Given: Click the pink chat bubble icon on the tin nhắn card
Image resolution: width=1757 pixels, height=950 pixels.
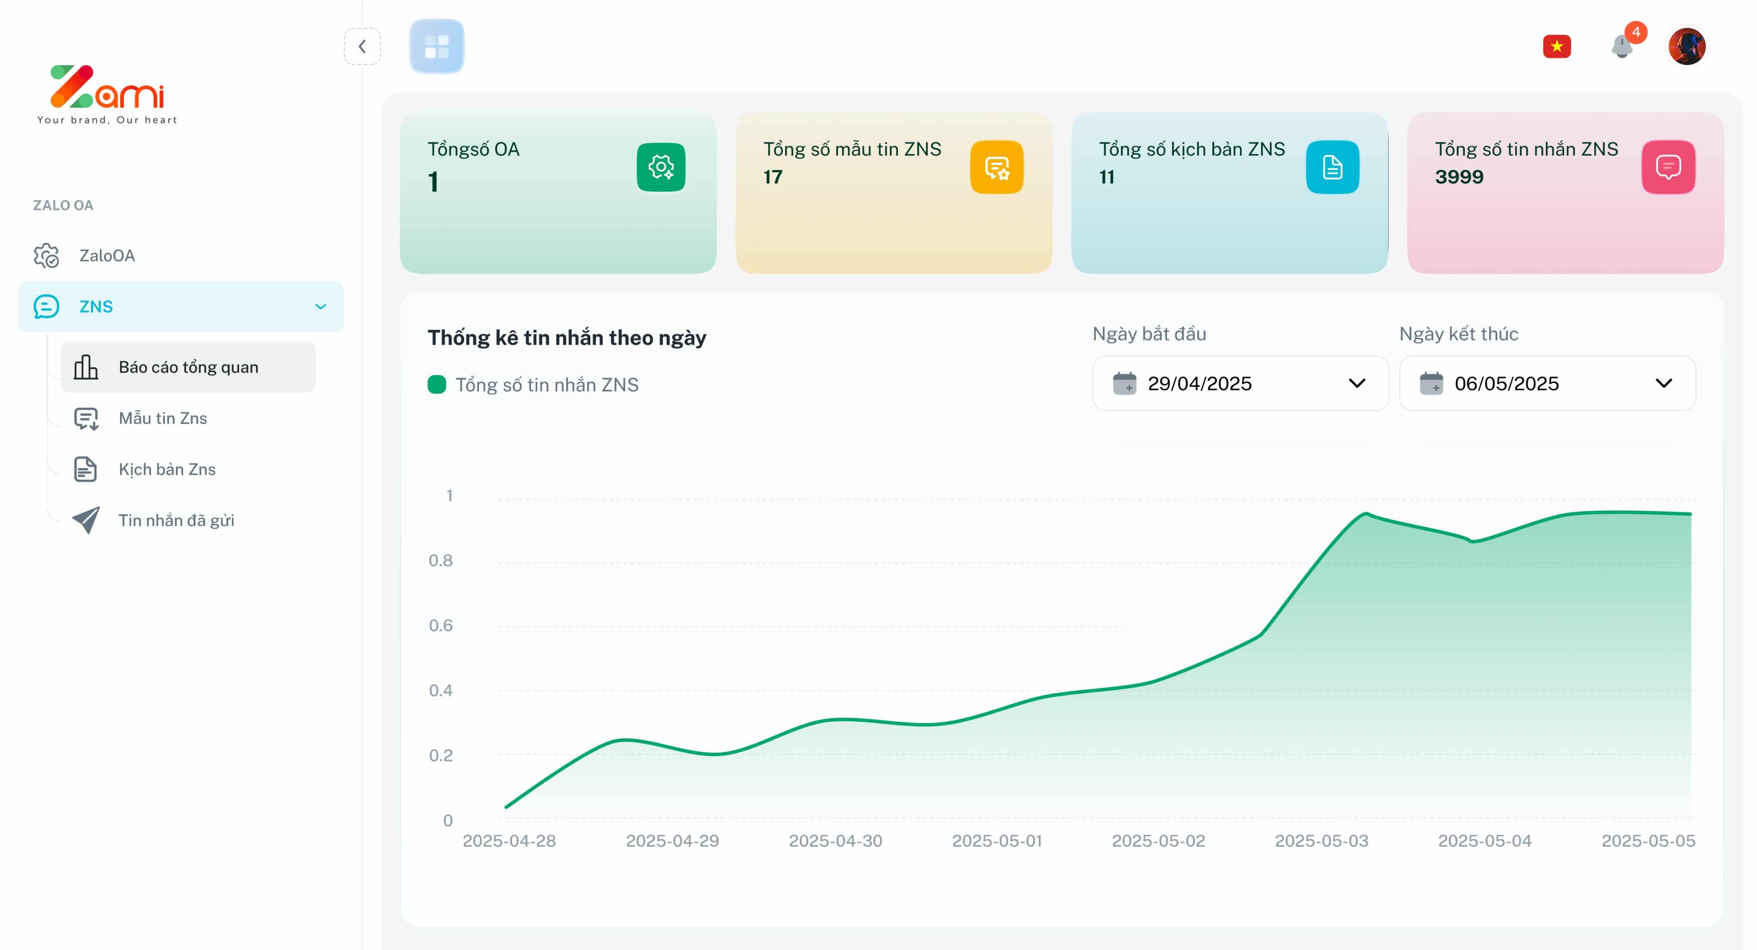Looking at the screenshot, I should tap(1668, 167).
